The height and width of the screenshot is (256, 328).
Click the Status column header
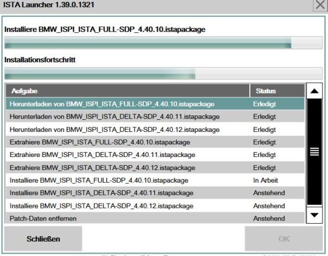coord(277,91)
